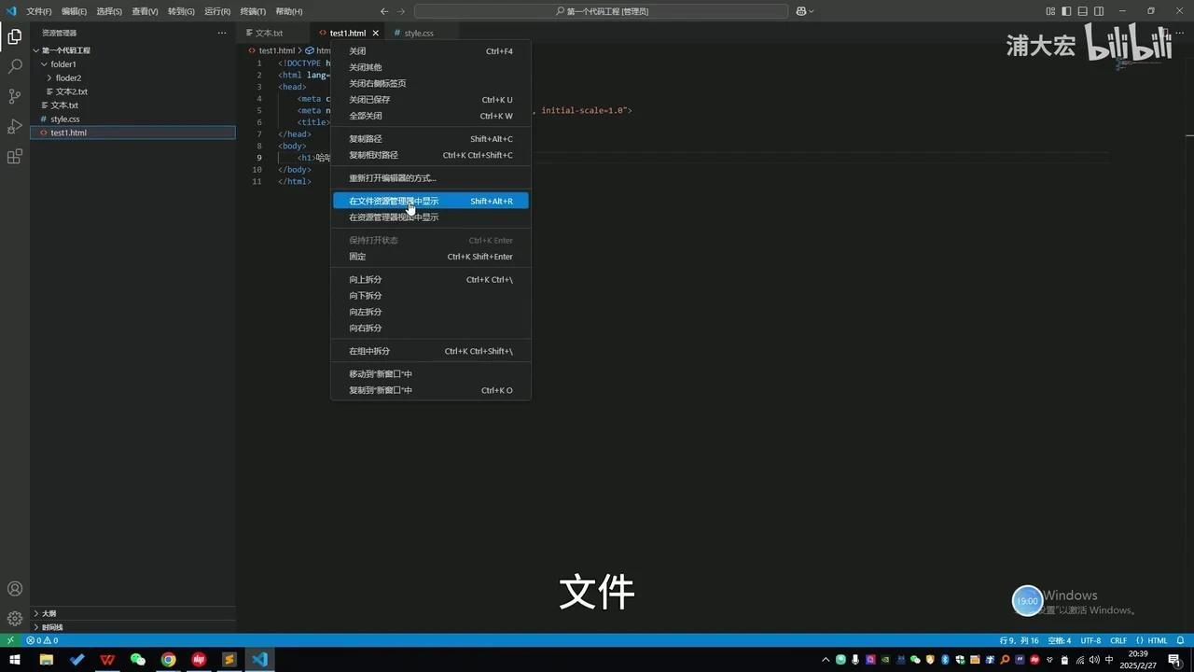Pin the tab via 固定
The image size is (1194, 672).
pyautogui.click(x=357, y=256)
